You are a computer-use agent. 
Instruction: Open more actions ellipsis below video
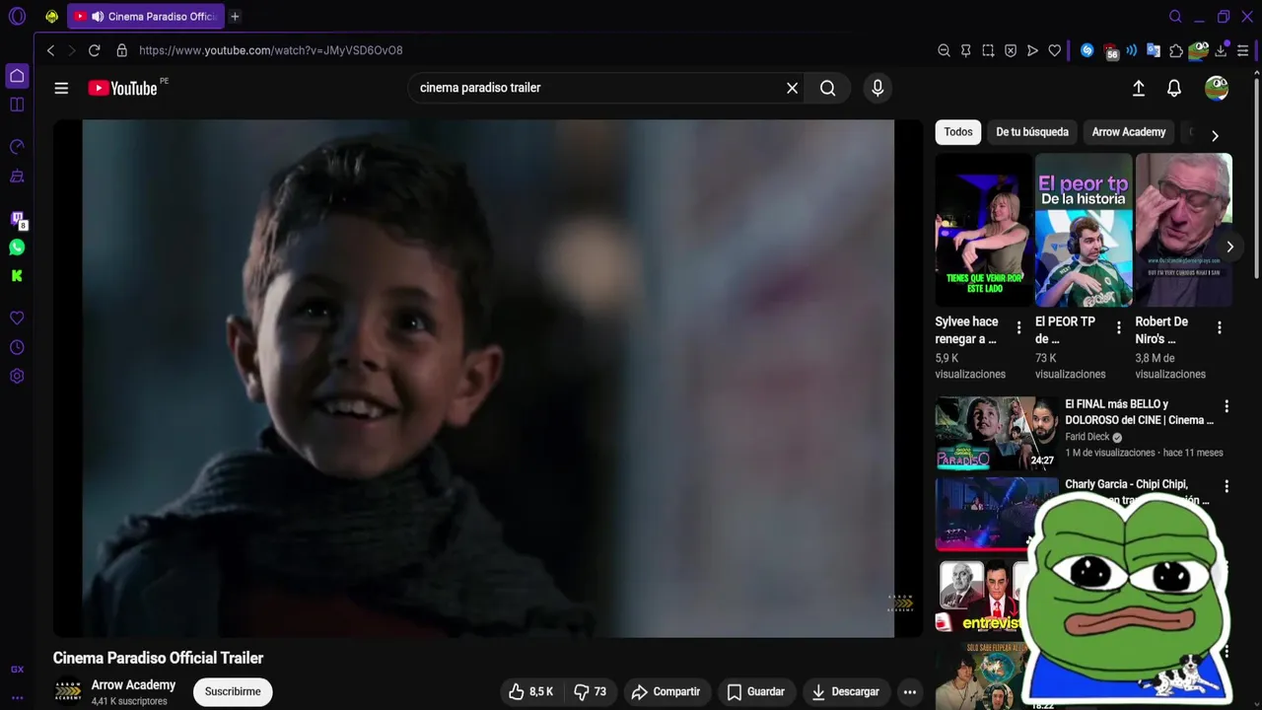coord(910,691)
